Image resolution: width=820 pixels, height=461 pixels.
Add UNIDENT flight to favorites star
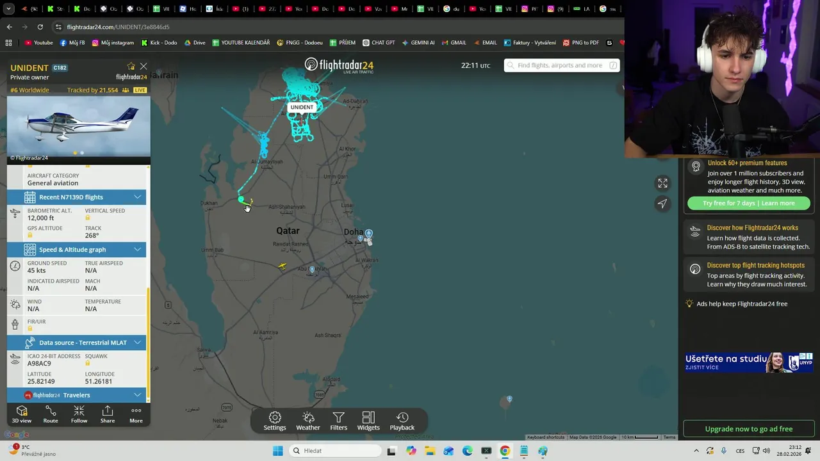131,67
